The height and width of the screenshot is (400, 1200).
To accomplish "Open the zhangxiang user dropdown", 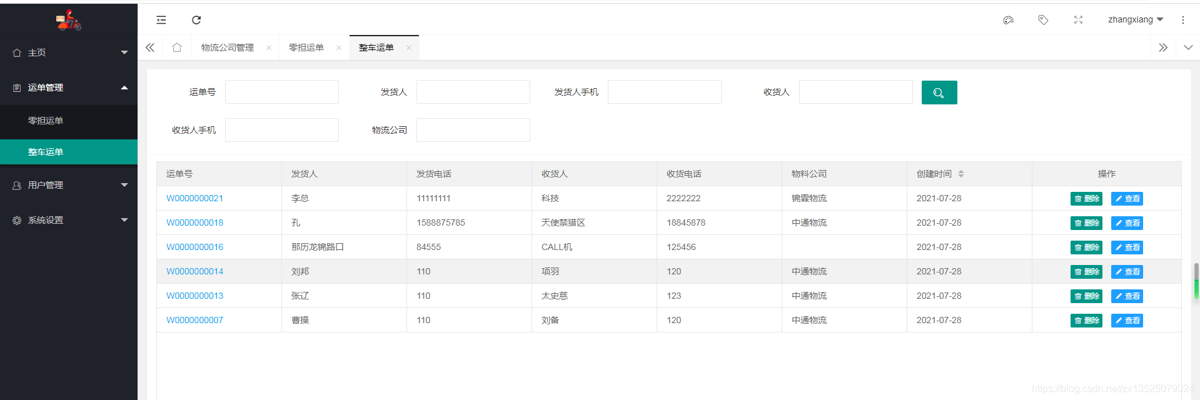I will pos(1136,19).
